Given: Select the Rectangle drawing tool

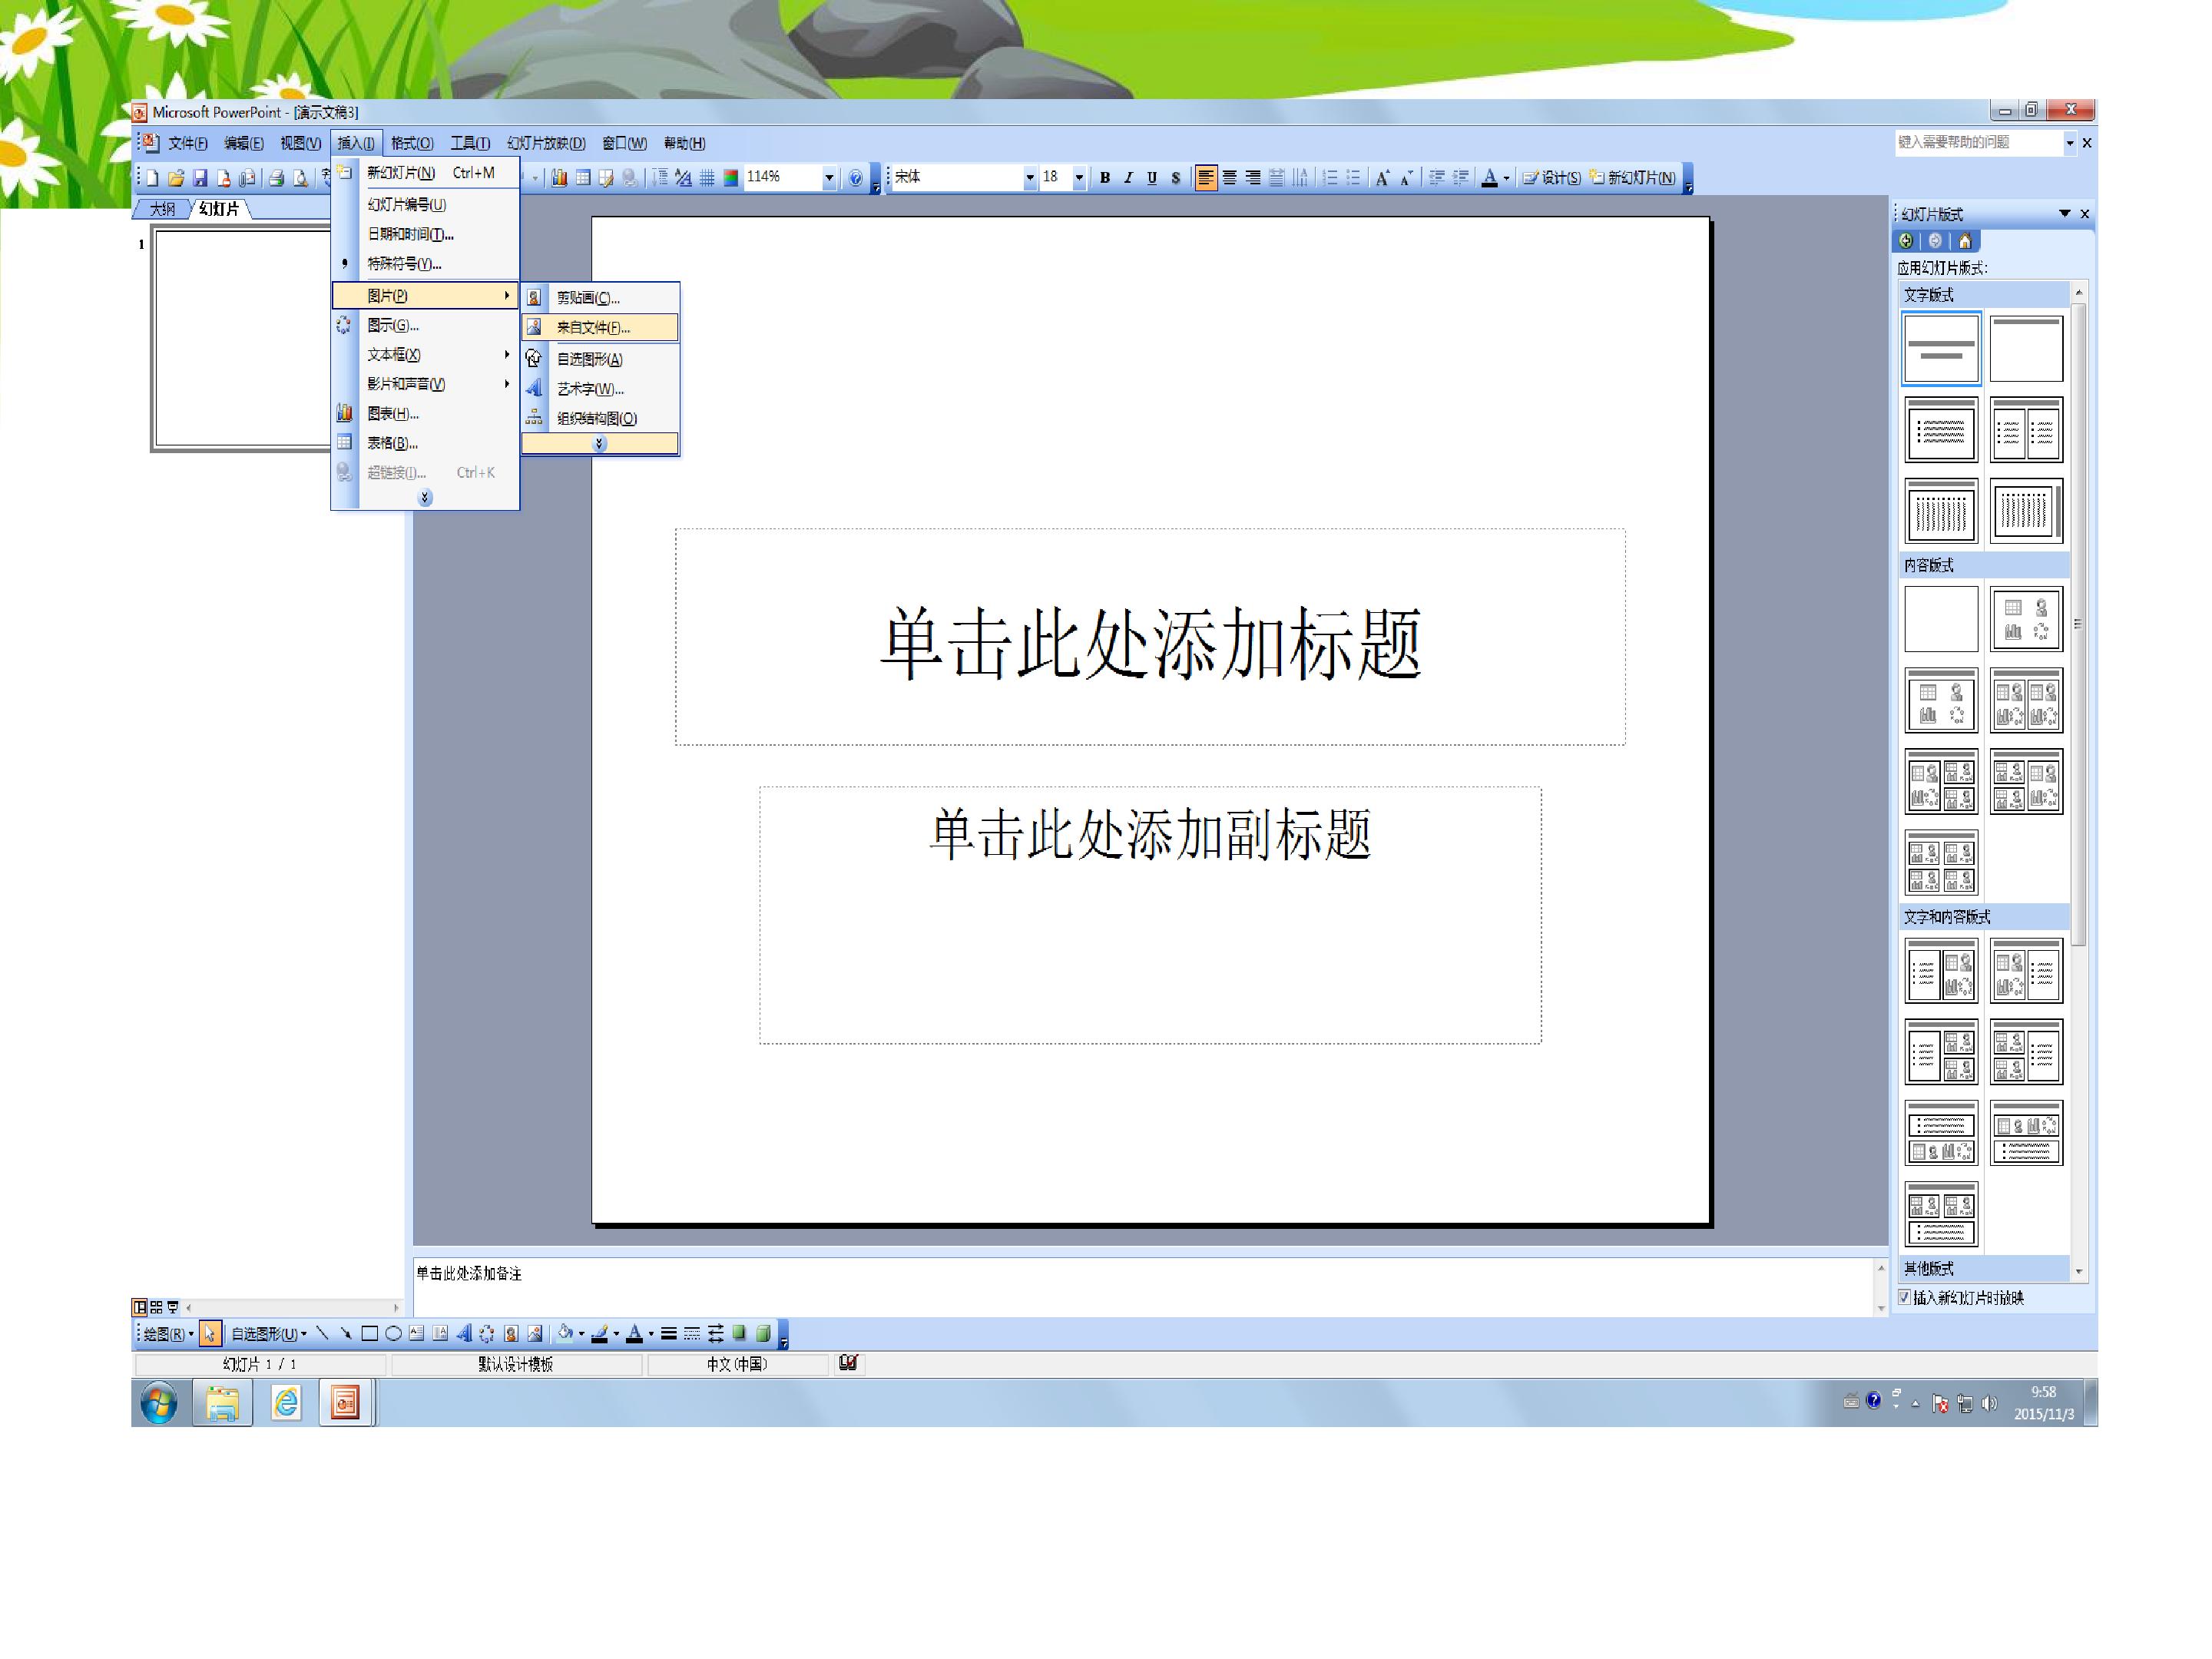Looking at the screenshot, I should (369, 1333).
